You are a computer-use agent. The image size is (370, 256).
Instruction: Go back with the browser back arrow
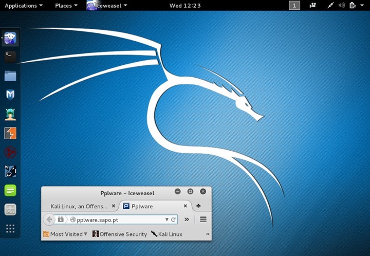pos(49,220)
